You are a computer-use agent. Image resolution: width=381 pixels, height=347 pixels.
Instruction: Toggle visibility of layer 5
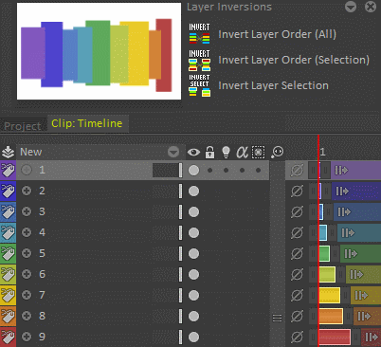pyautogui.click(x=193, y=254)
